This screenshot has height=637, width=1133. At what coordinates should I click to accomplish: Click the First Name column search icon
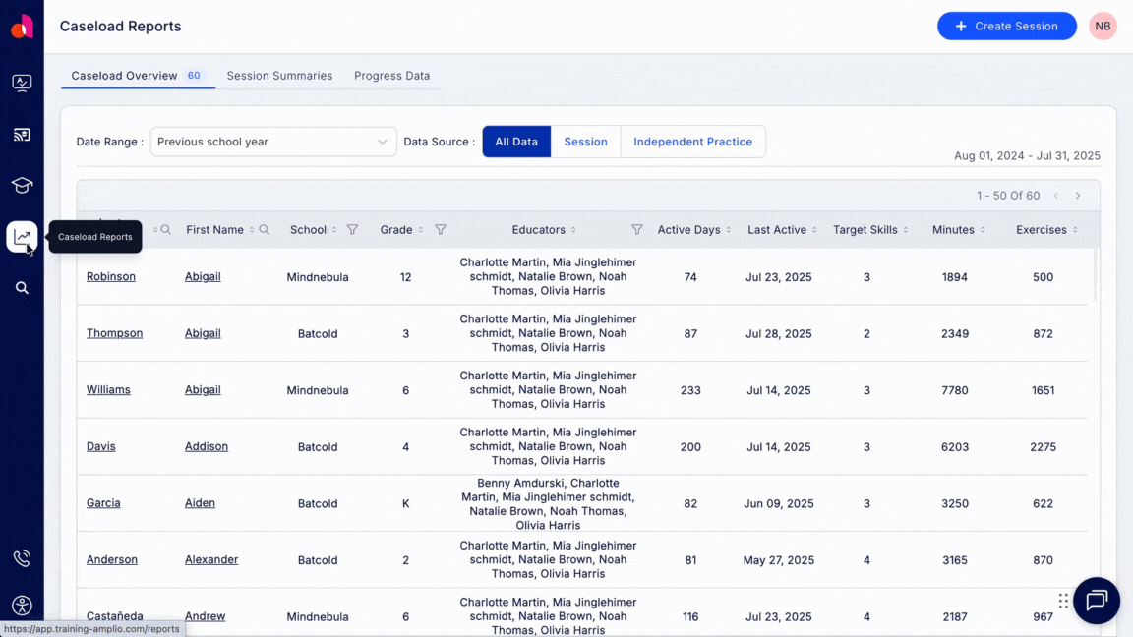pyautogui.click(x=264, y=230)
